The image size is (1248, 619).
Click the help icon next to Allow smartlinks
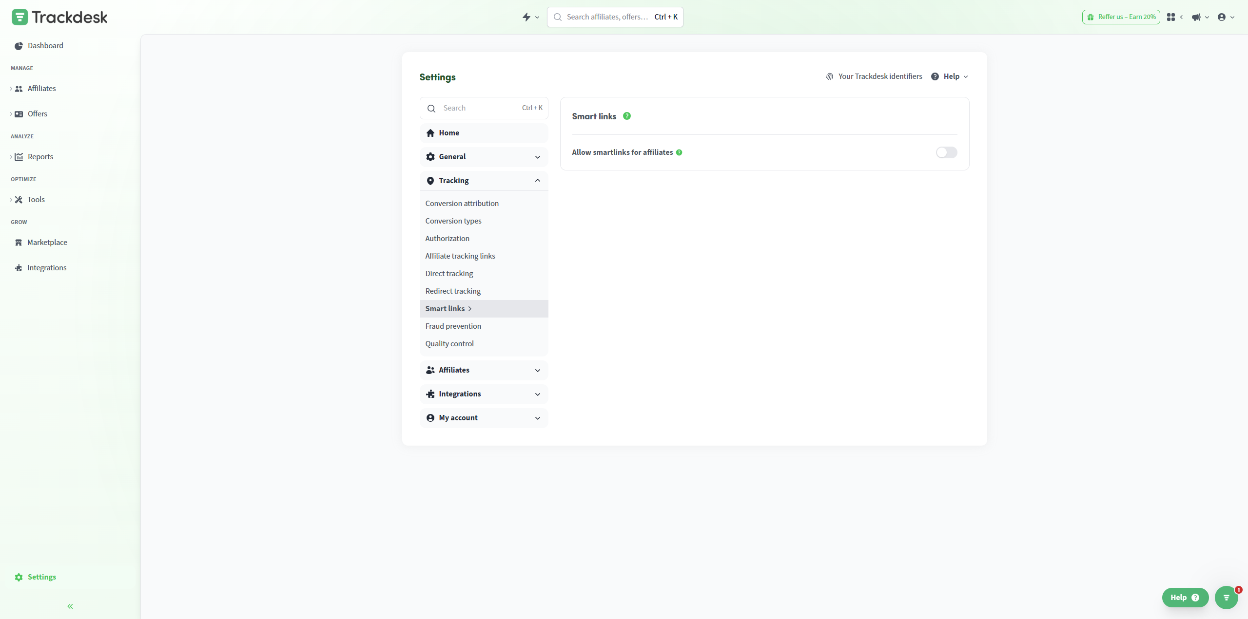(679, 152)
